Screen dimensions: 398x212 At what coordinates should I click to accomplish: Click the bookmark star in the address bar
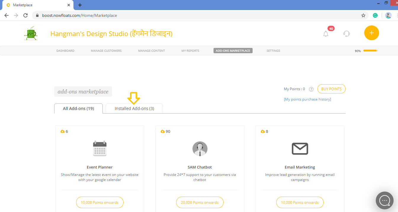pos(363,15)
